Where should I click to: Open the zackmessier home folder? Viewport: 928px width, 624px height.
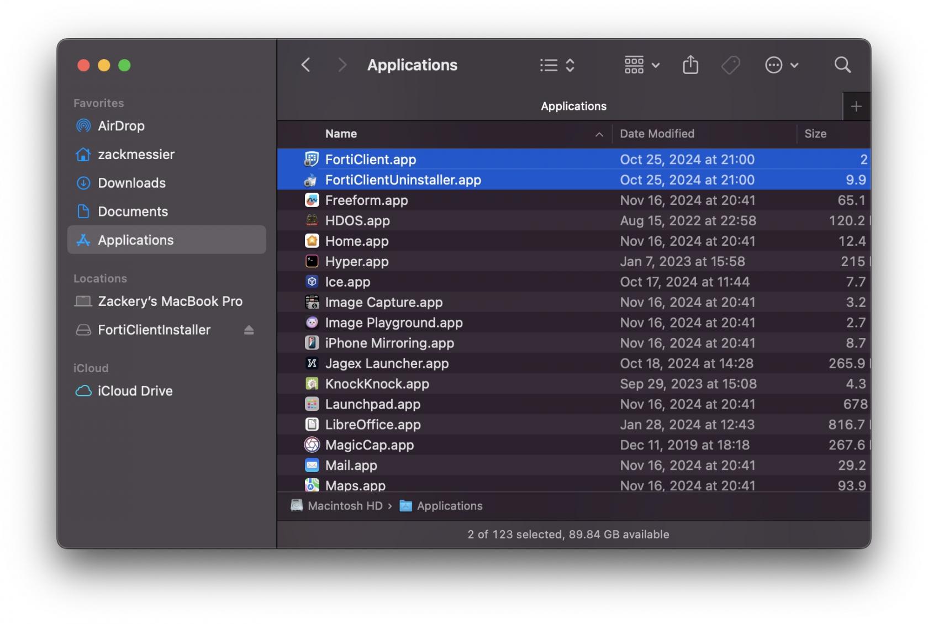[166, 155]
